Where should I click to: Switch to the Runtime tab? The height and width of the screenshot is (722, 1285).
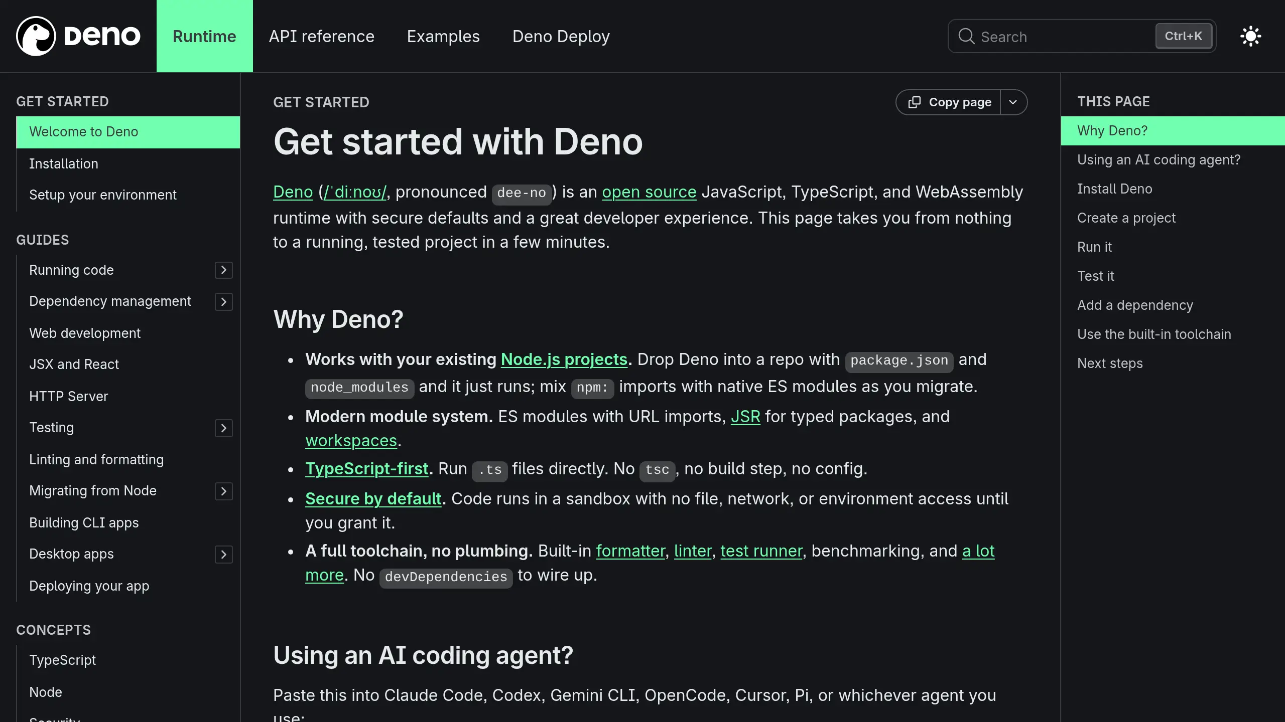click(204, 36)
